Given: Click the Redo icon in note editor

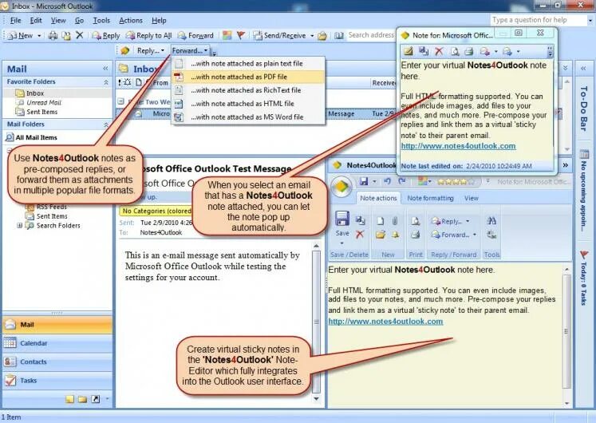Looking at the screenshot, I should coord(401,182).
